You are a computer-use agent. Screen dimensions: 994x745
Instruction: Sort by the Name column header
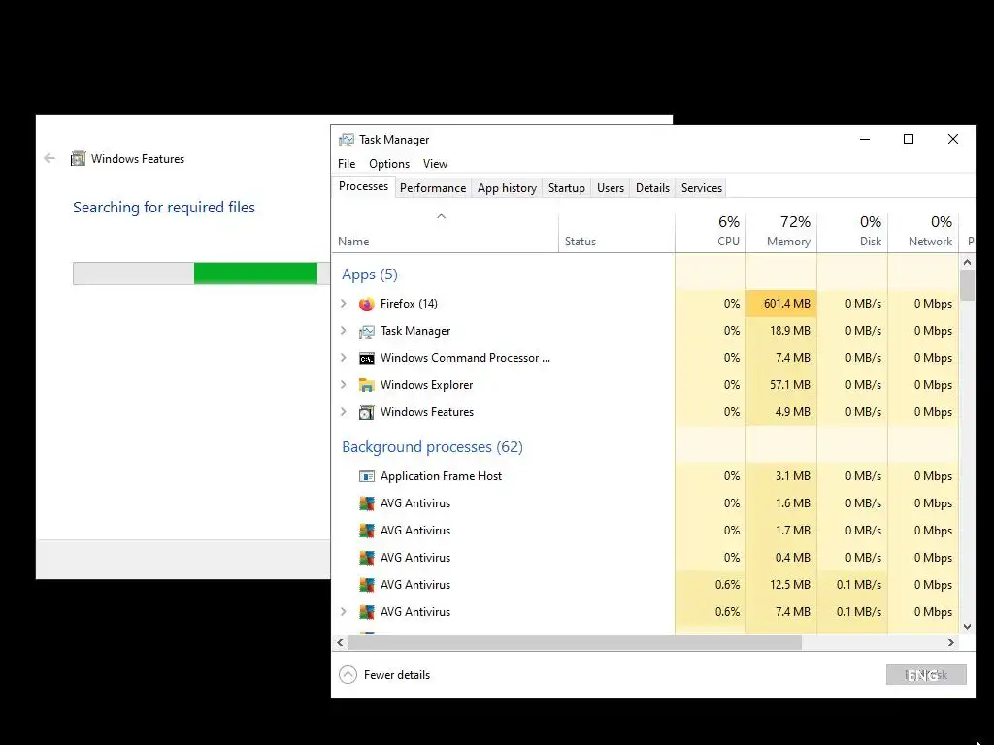445,233
